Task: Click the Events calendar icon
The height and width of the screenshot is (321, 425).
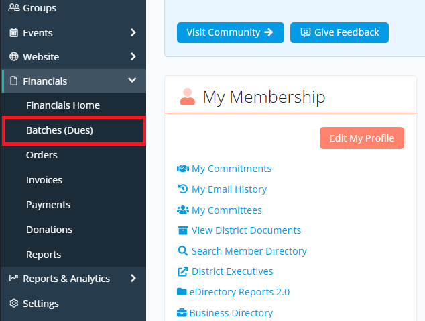Action: point(14,32)
